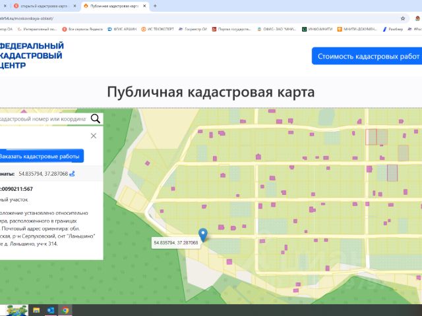Viewport: 422px width, 316px height.
Task: Open 'МНИТИ-ДОКУМЕН...' bookmark
Action: click(x=357, y=29)
